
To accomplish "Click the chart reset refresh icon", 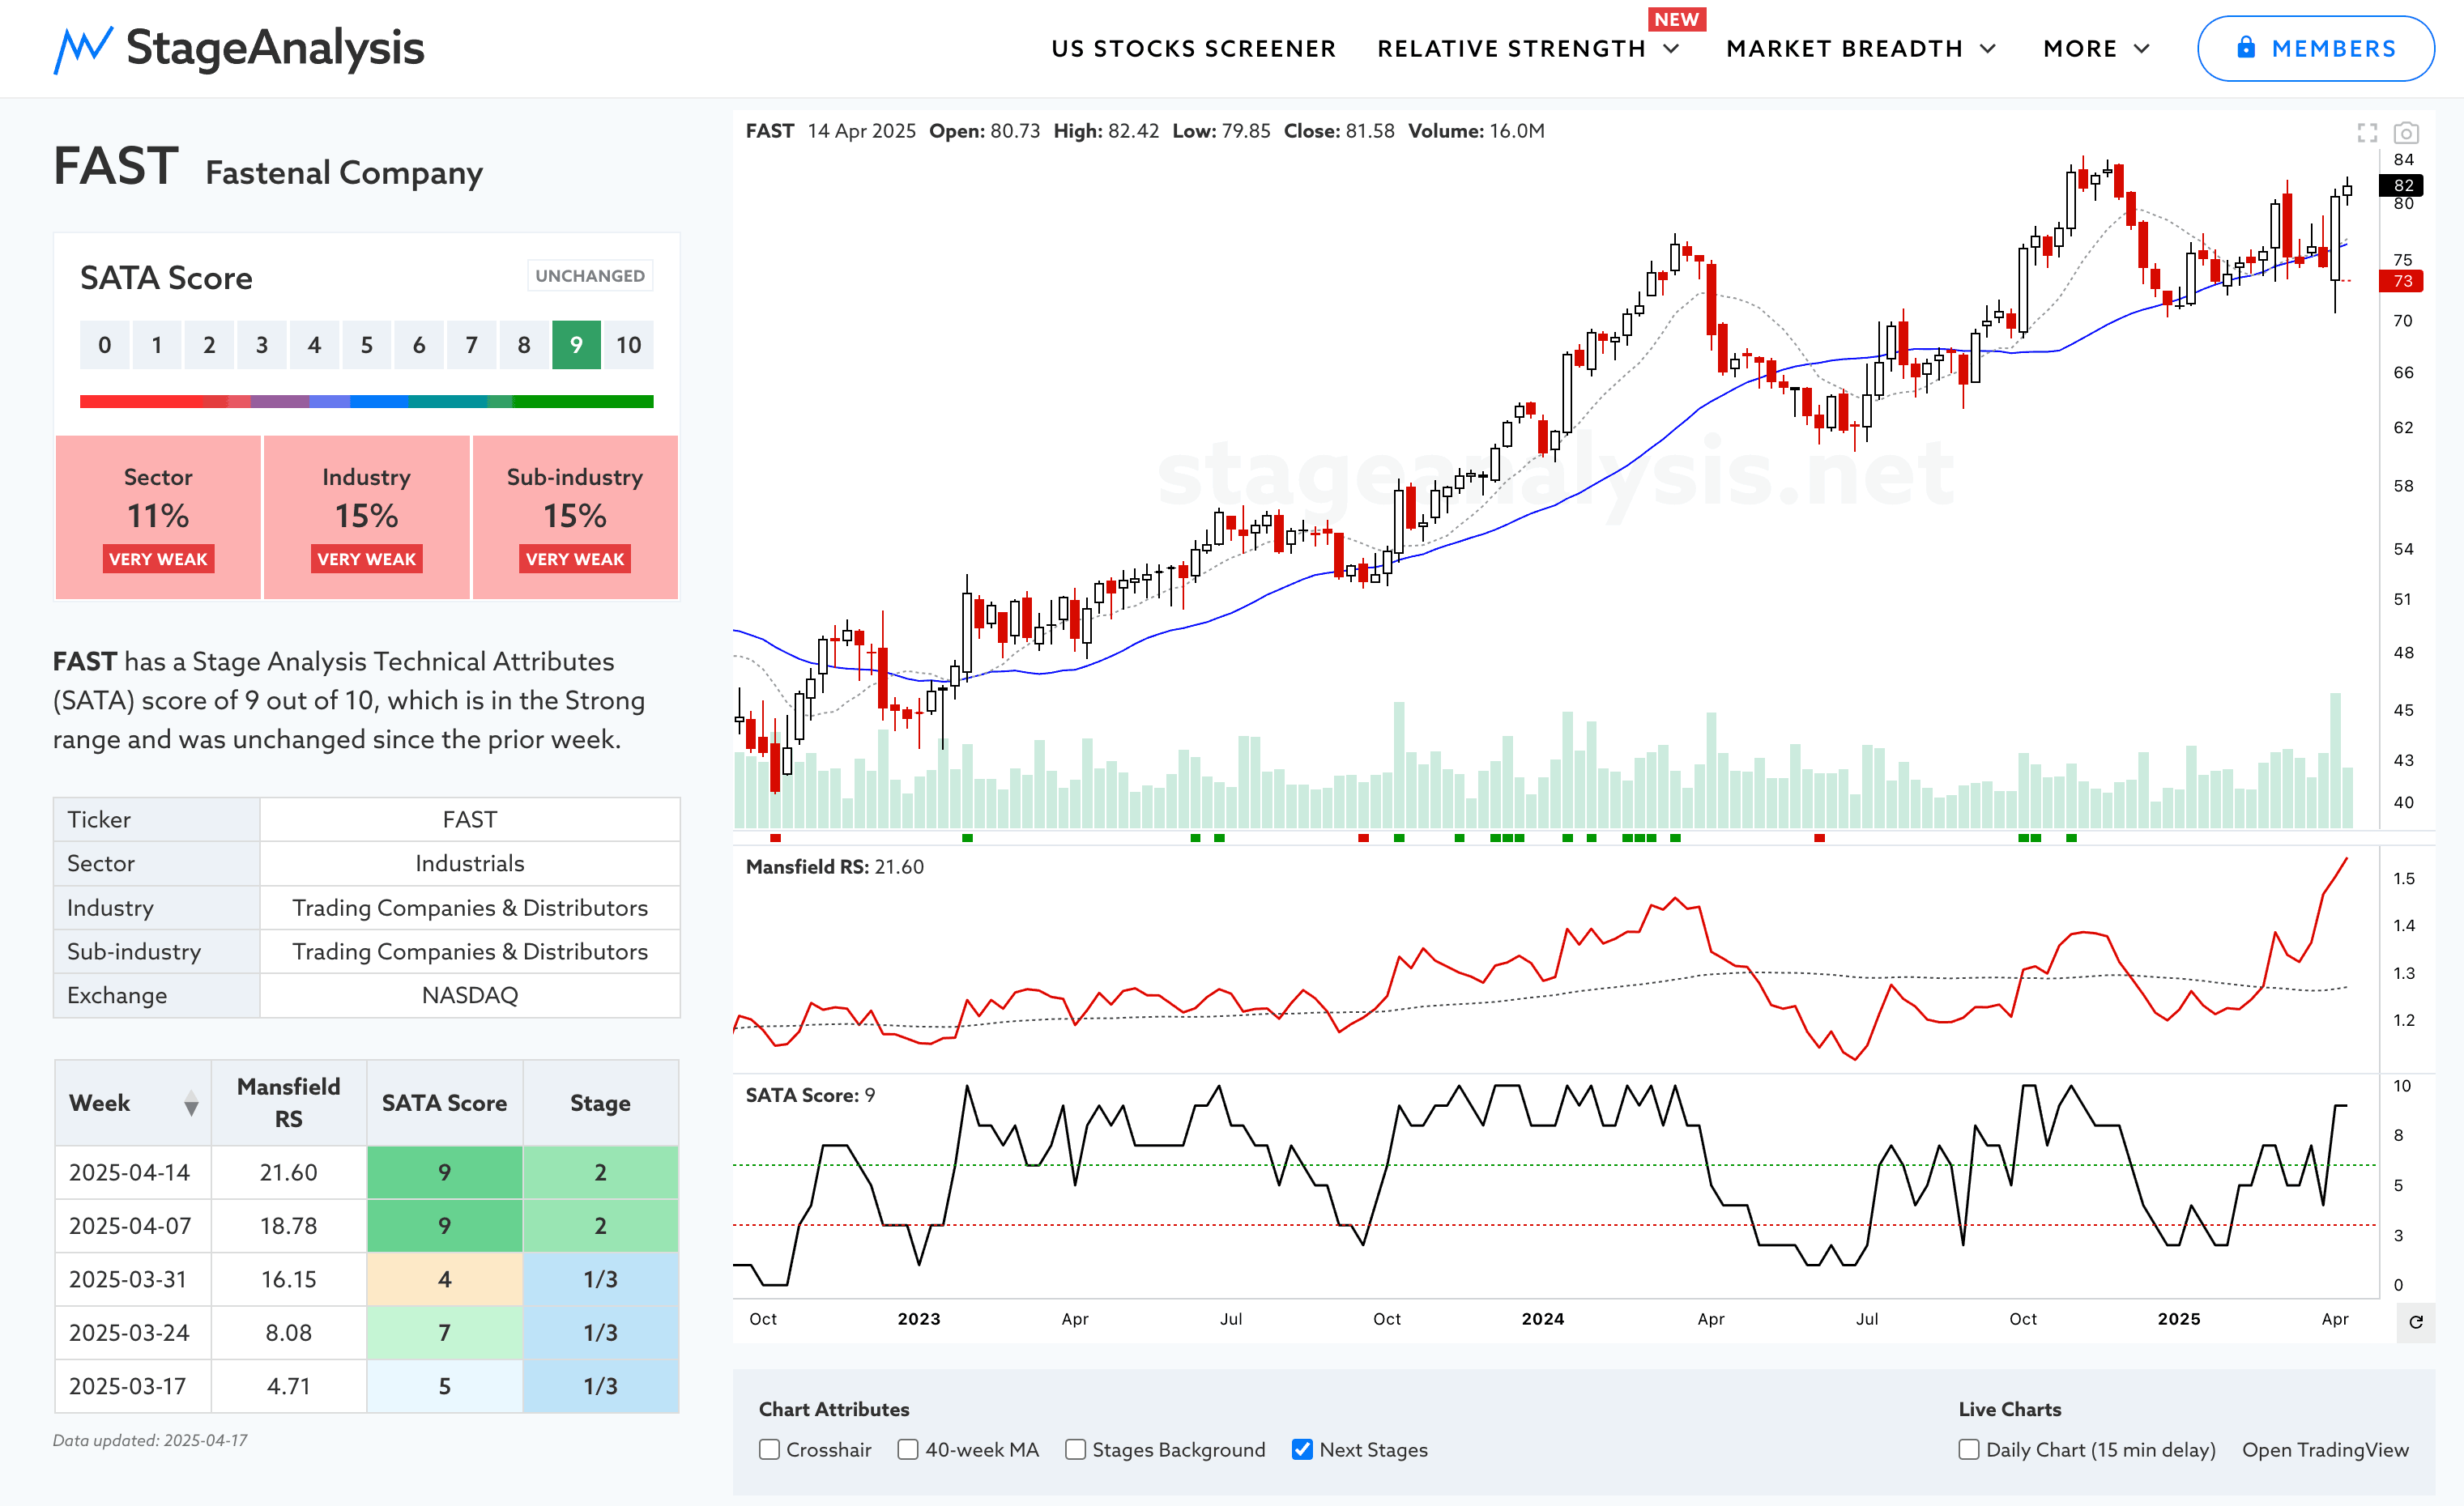I will 2416,1322.
